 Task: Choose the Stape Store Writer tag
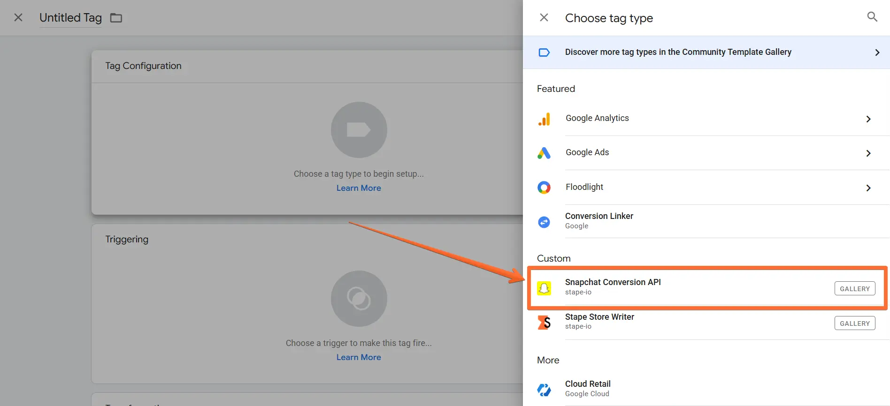706,323
